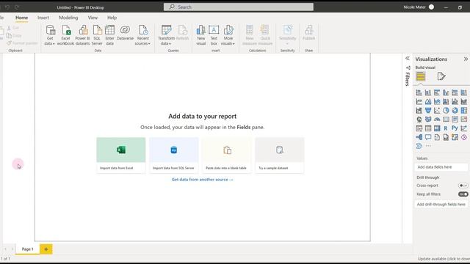Screen dimensions: 470x264
Task: Toggle the Keep all filters switch
Action: point(463,194)
